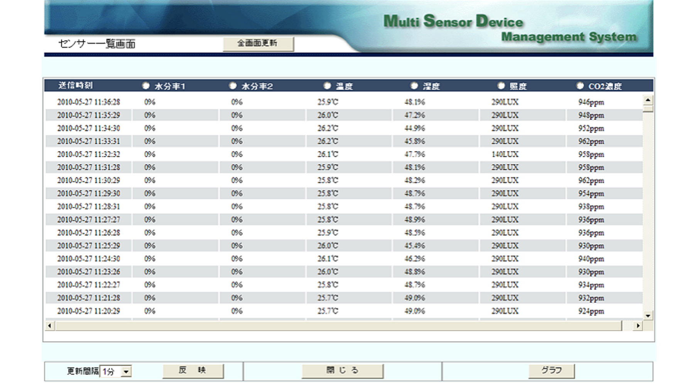Click the 全画面更新 refresh button

click(x=258, y=44)
